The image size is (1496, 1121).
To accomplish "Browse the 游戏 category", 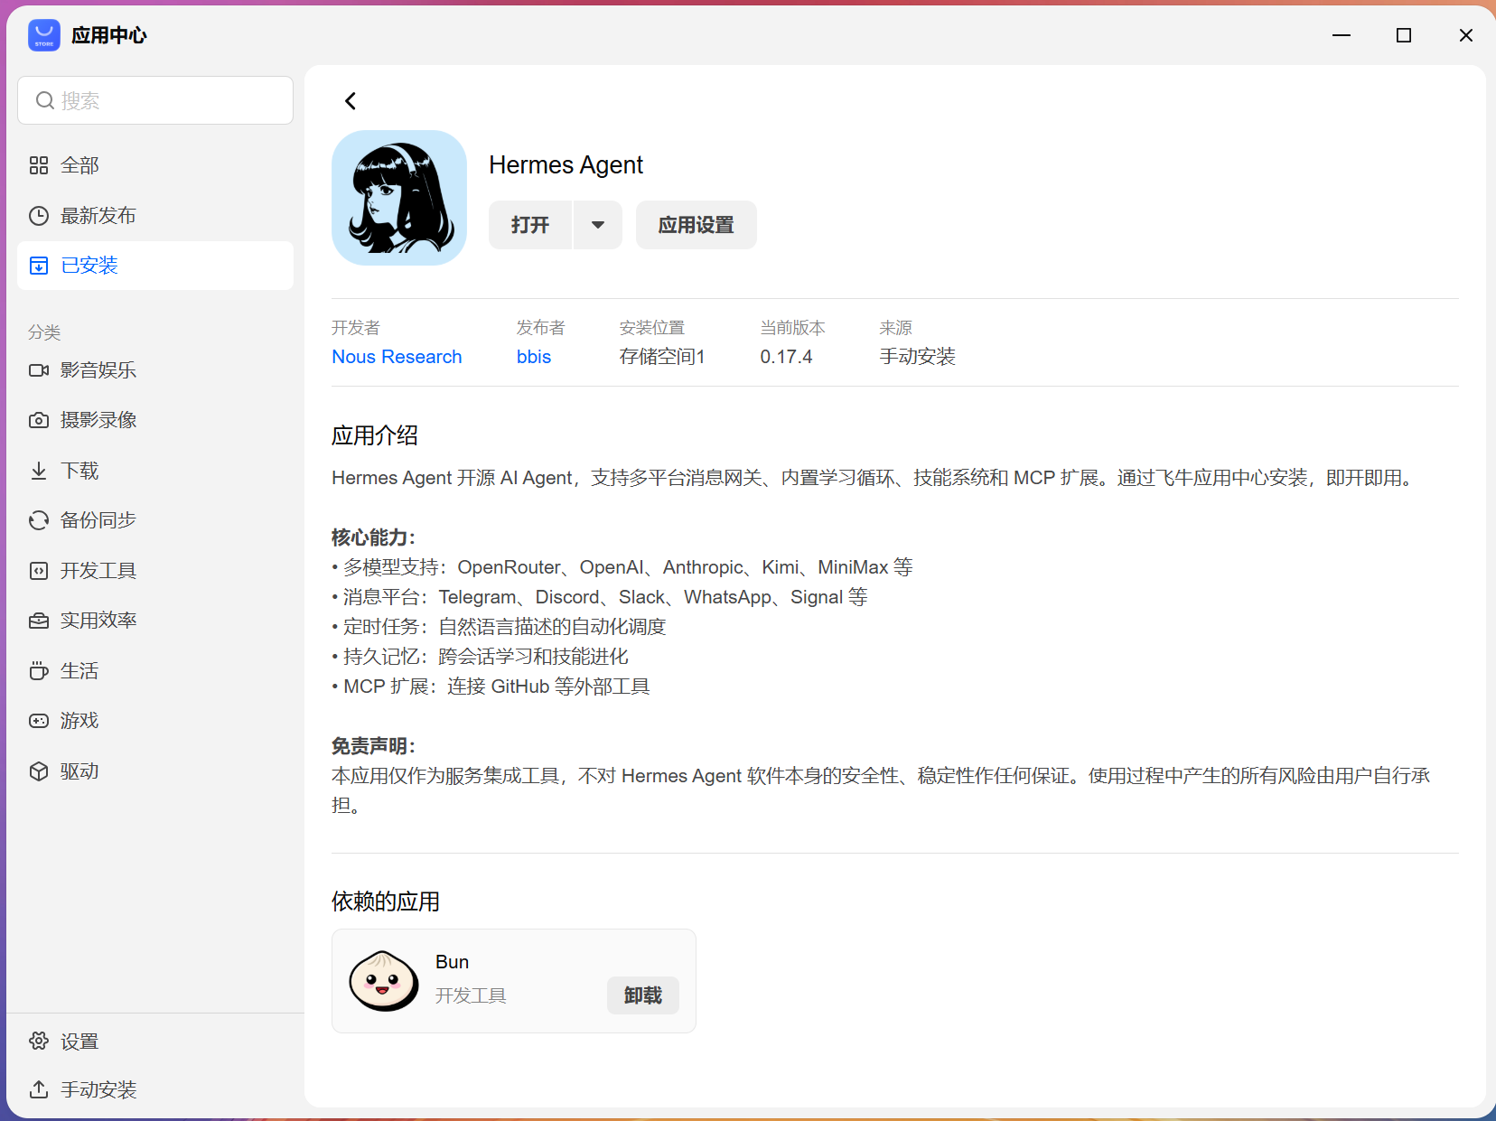I will 155,721.
